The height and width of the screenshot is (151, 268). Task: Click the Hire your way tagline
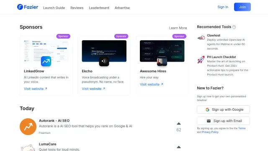click(x=149, y=77)
